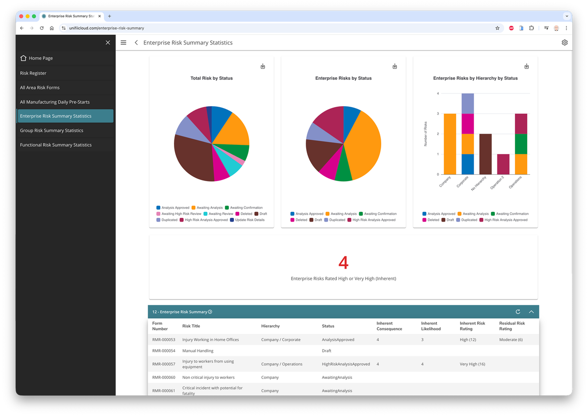Screen dimensions: 588x416
Task: Refresh the Enterprise Risk Summary table
Action: point(518,312)
